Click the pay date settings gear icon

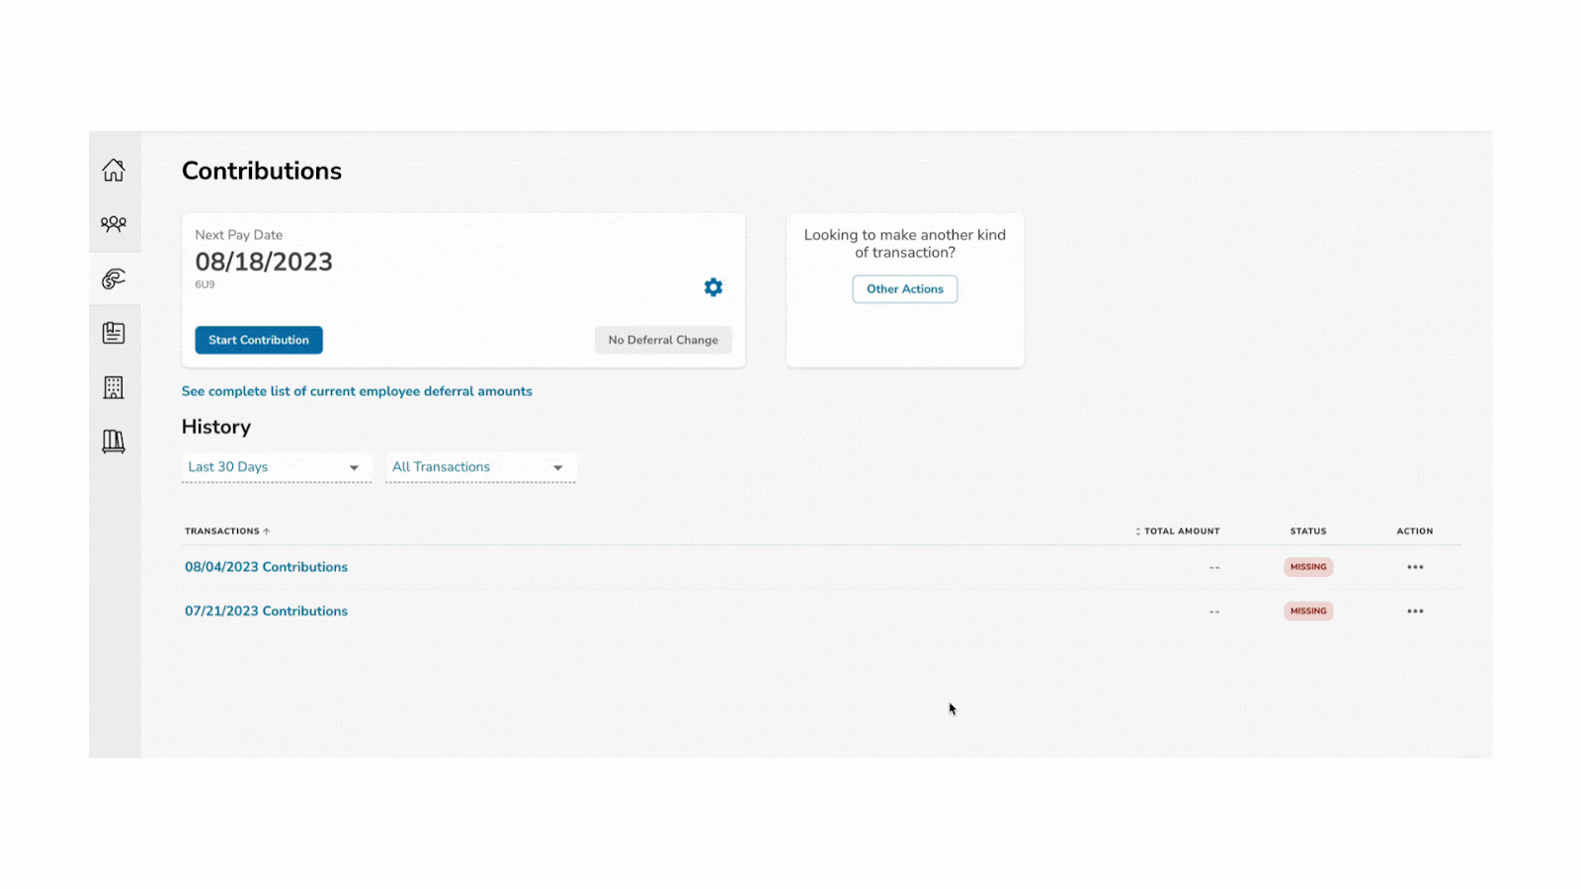[713, 287]
